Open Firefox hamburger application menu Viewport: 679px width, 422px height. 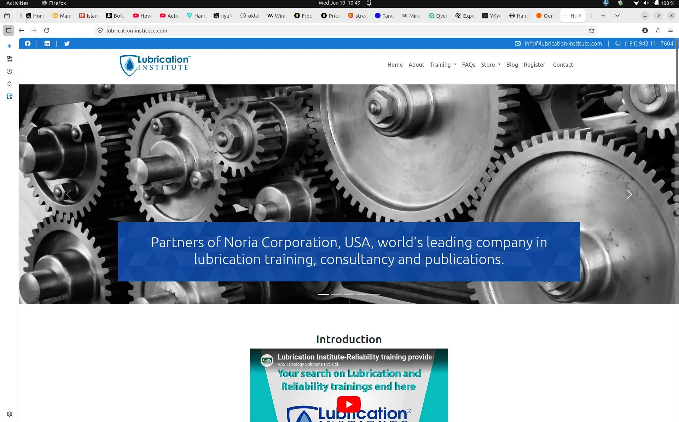coord(671,30)
